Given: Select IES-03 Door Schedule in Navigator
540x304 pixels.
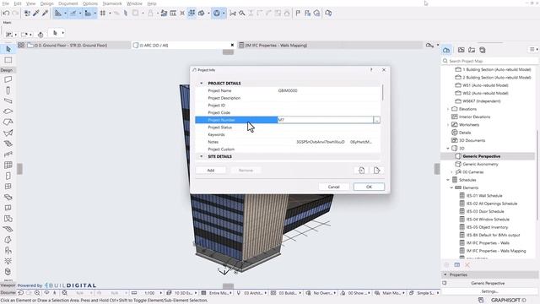Looking at the screenshot, I should pos(485,211).
